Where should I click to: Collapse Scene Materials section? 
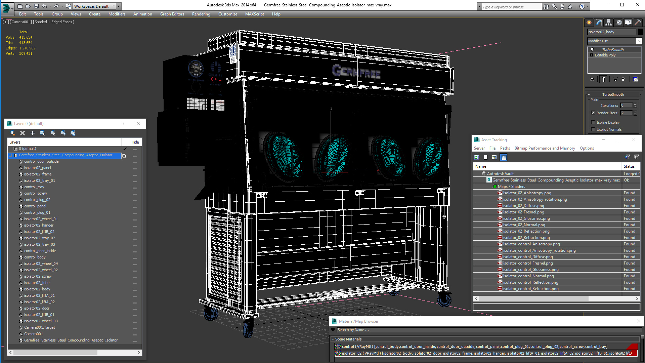tap(333, 339)
